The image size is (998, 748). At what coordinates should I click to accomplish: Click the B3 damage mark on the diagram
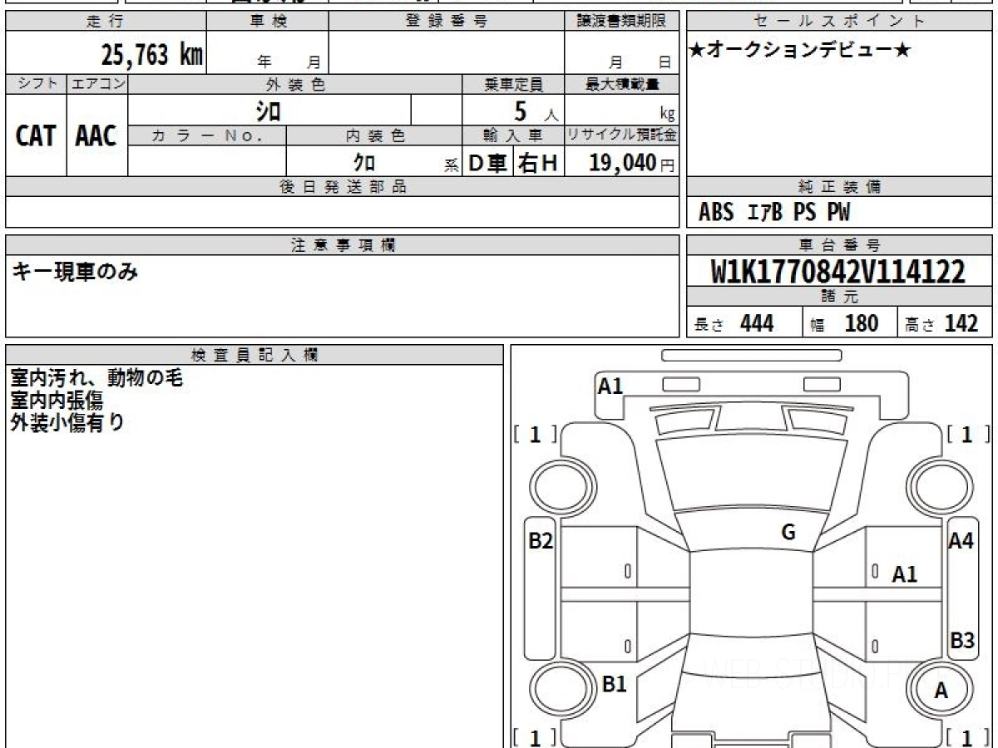click(x=962, y=641)
